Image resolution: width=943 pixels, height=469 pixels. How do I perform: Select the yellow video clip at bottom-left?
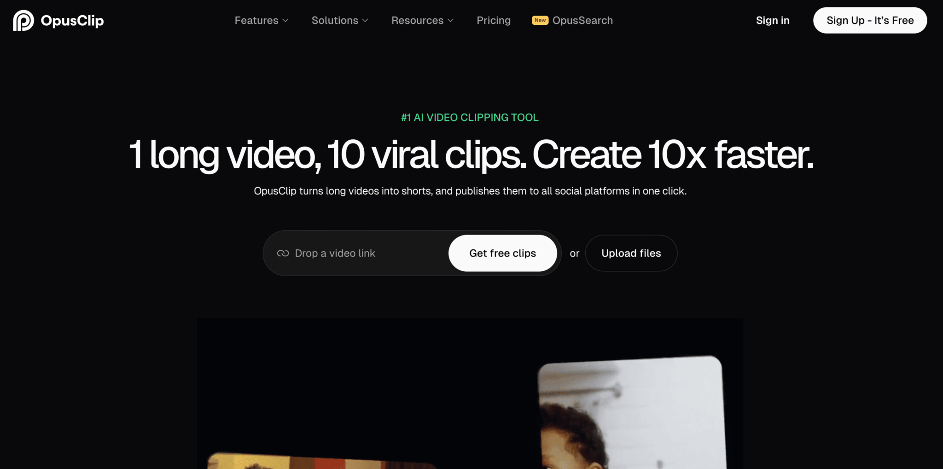tap(318, 461)
